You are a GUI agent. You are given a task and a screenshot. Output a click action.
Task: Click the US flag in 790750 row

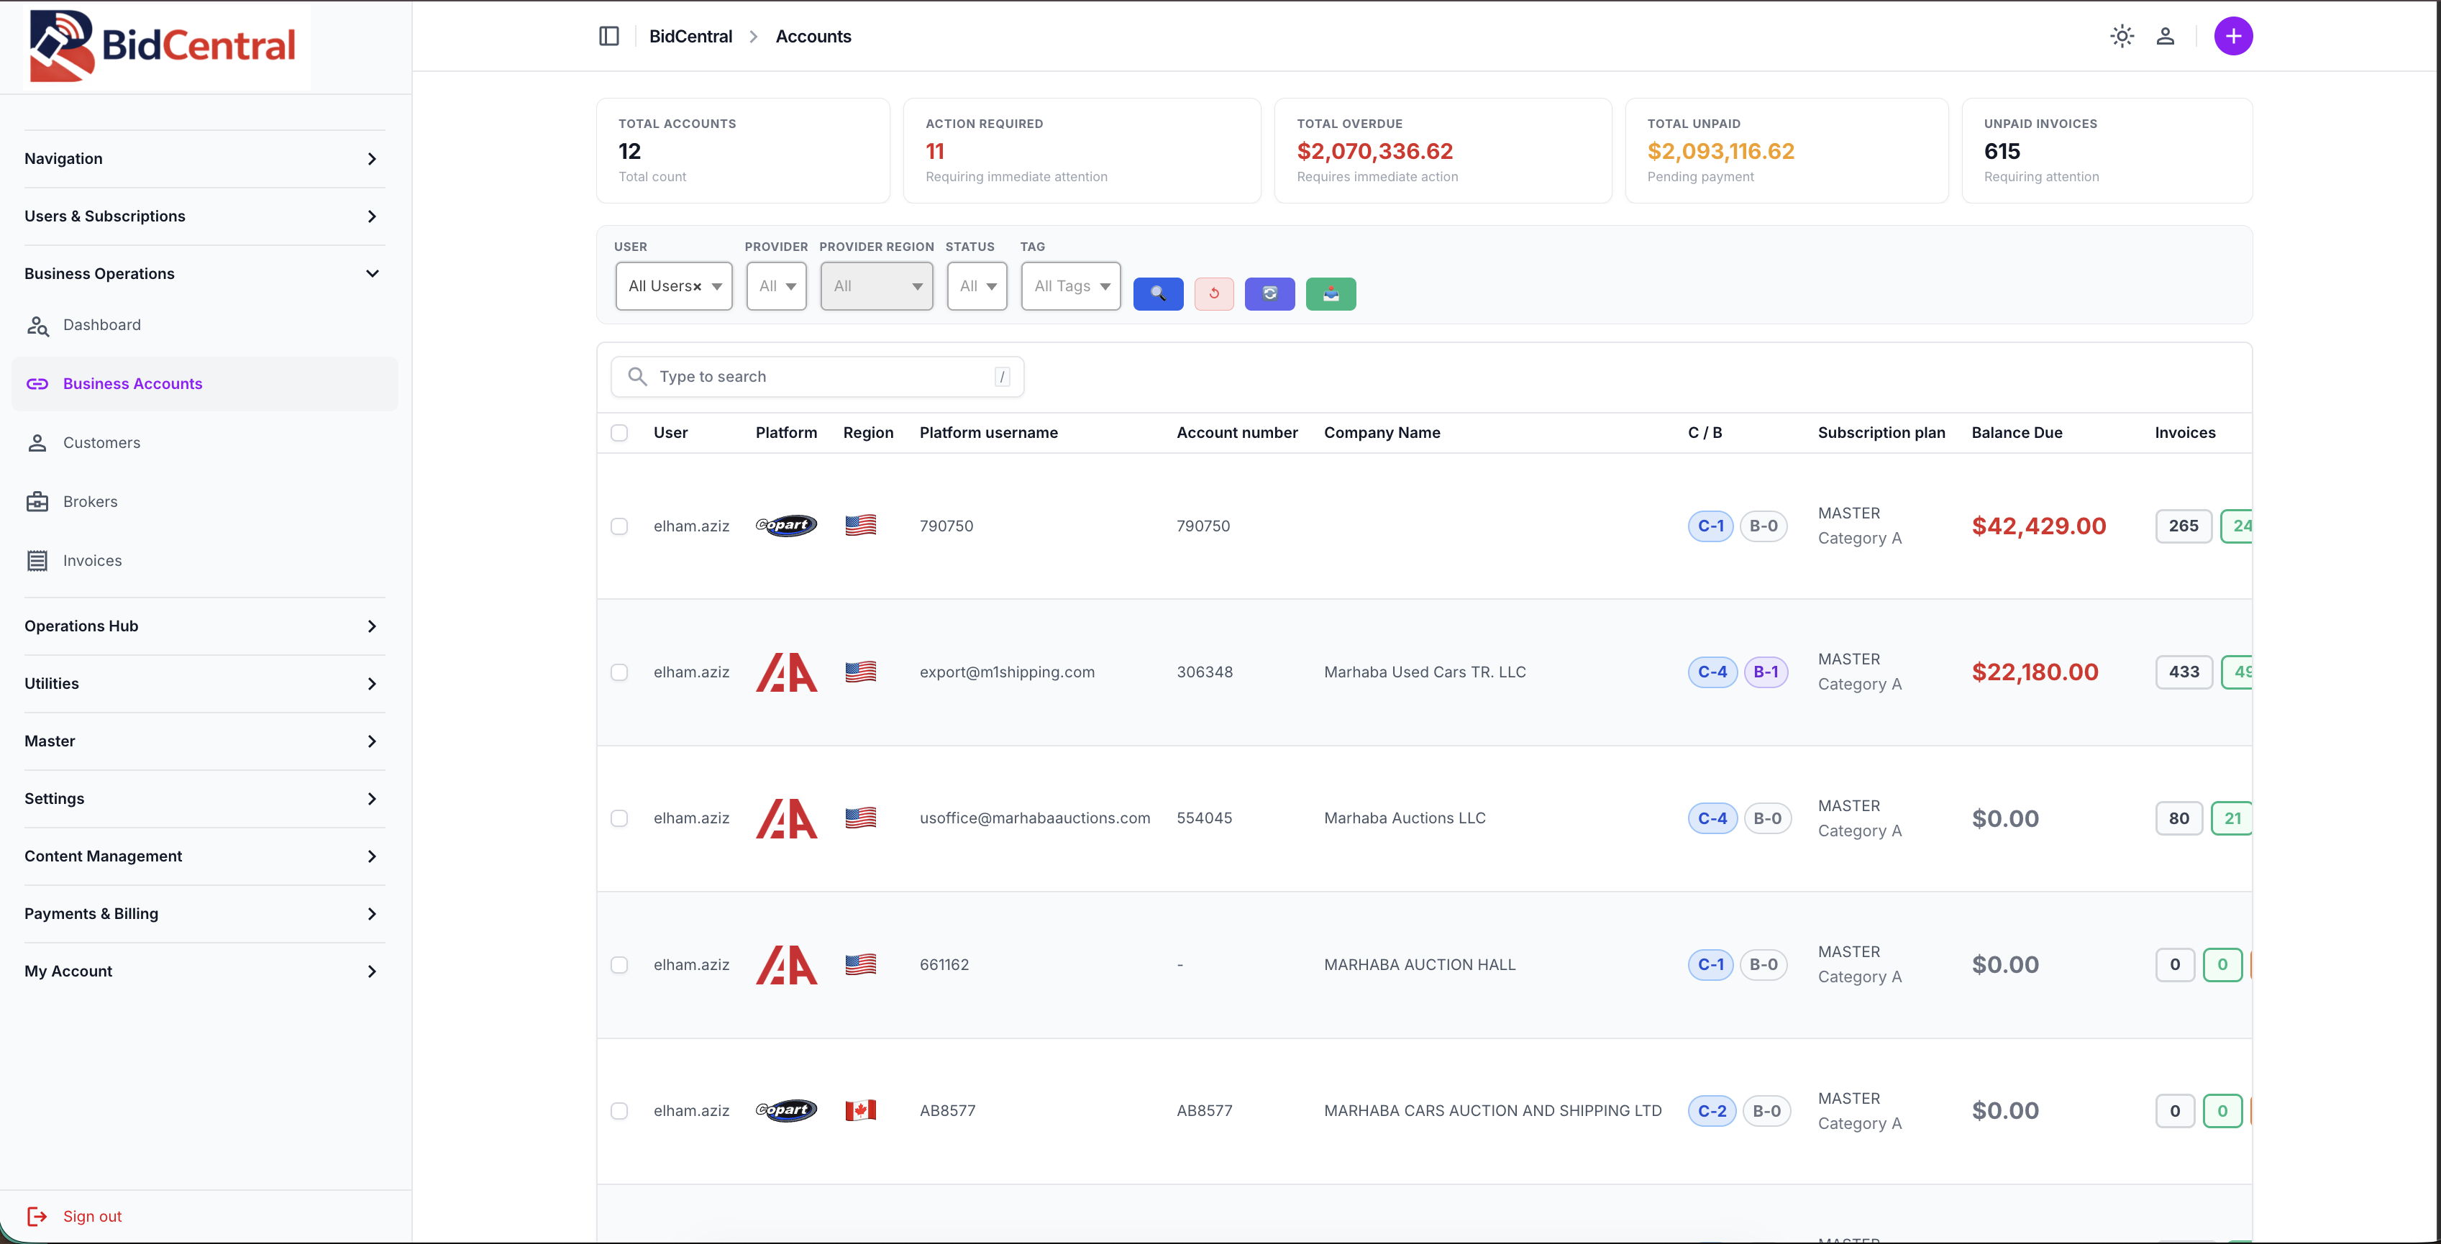860,525
